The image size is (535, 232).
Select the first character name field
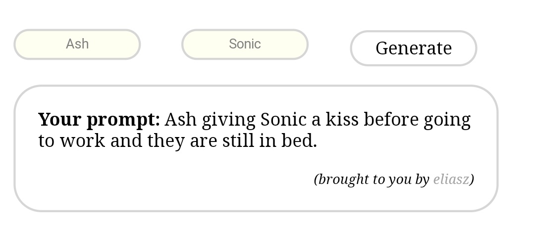point(77,45)
